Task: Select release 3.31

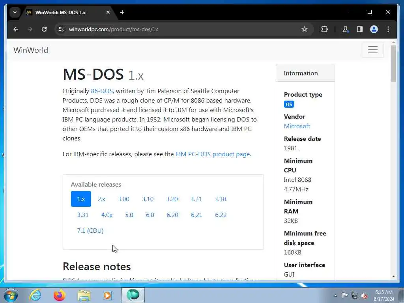Action: [83, 215]
